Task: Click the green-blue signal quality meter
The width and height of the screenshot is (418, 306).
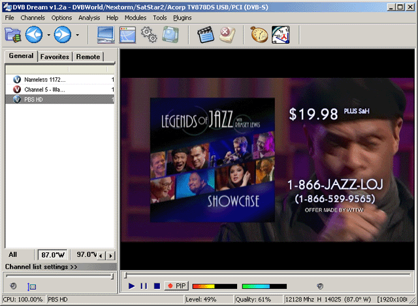Action: [x=264, y=286]
